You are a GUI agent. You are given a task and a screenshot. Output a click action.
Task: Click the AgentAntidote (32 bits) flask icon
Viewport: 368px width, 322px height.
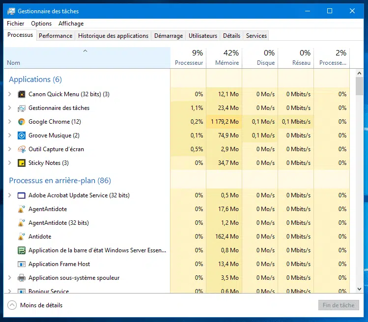point(22,223)
